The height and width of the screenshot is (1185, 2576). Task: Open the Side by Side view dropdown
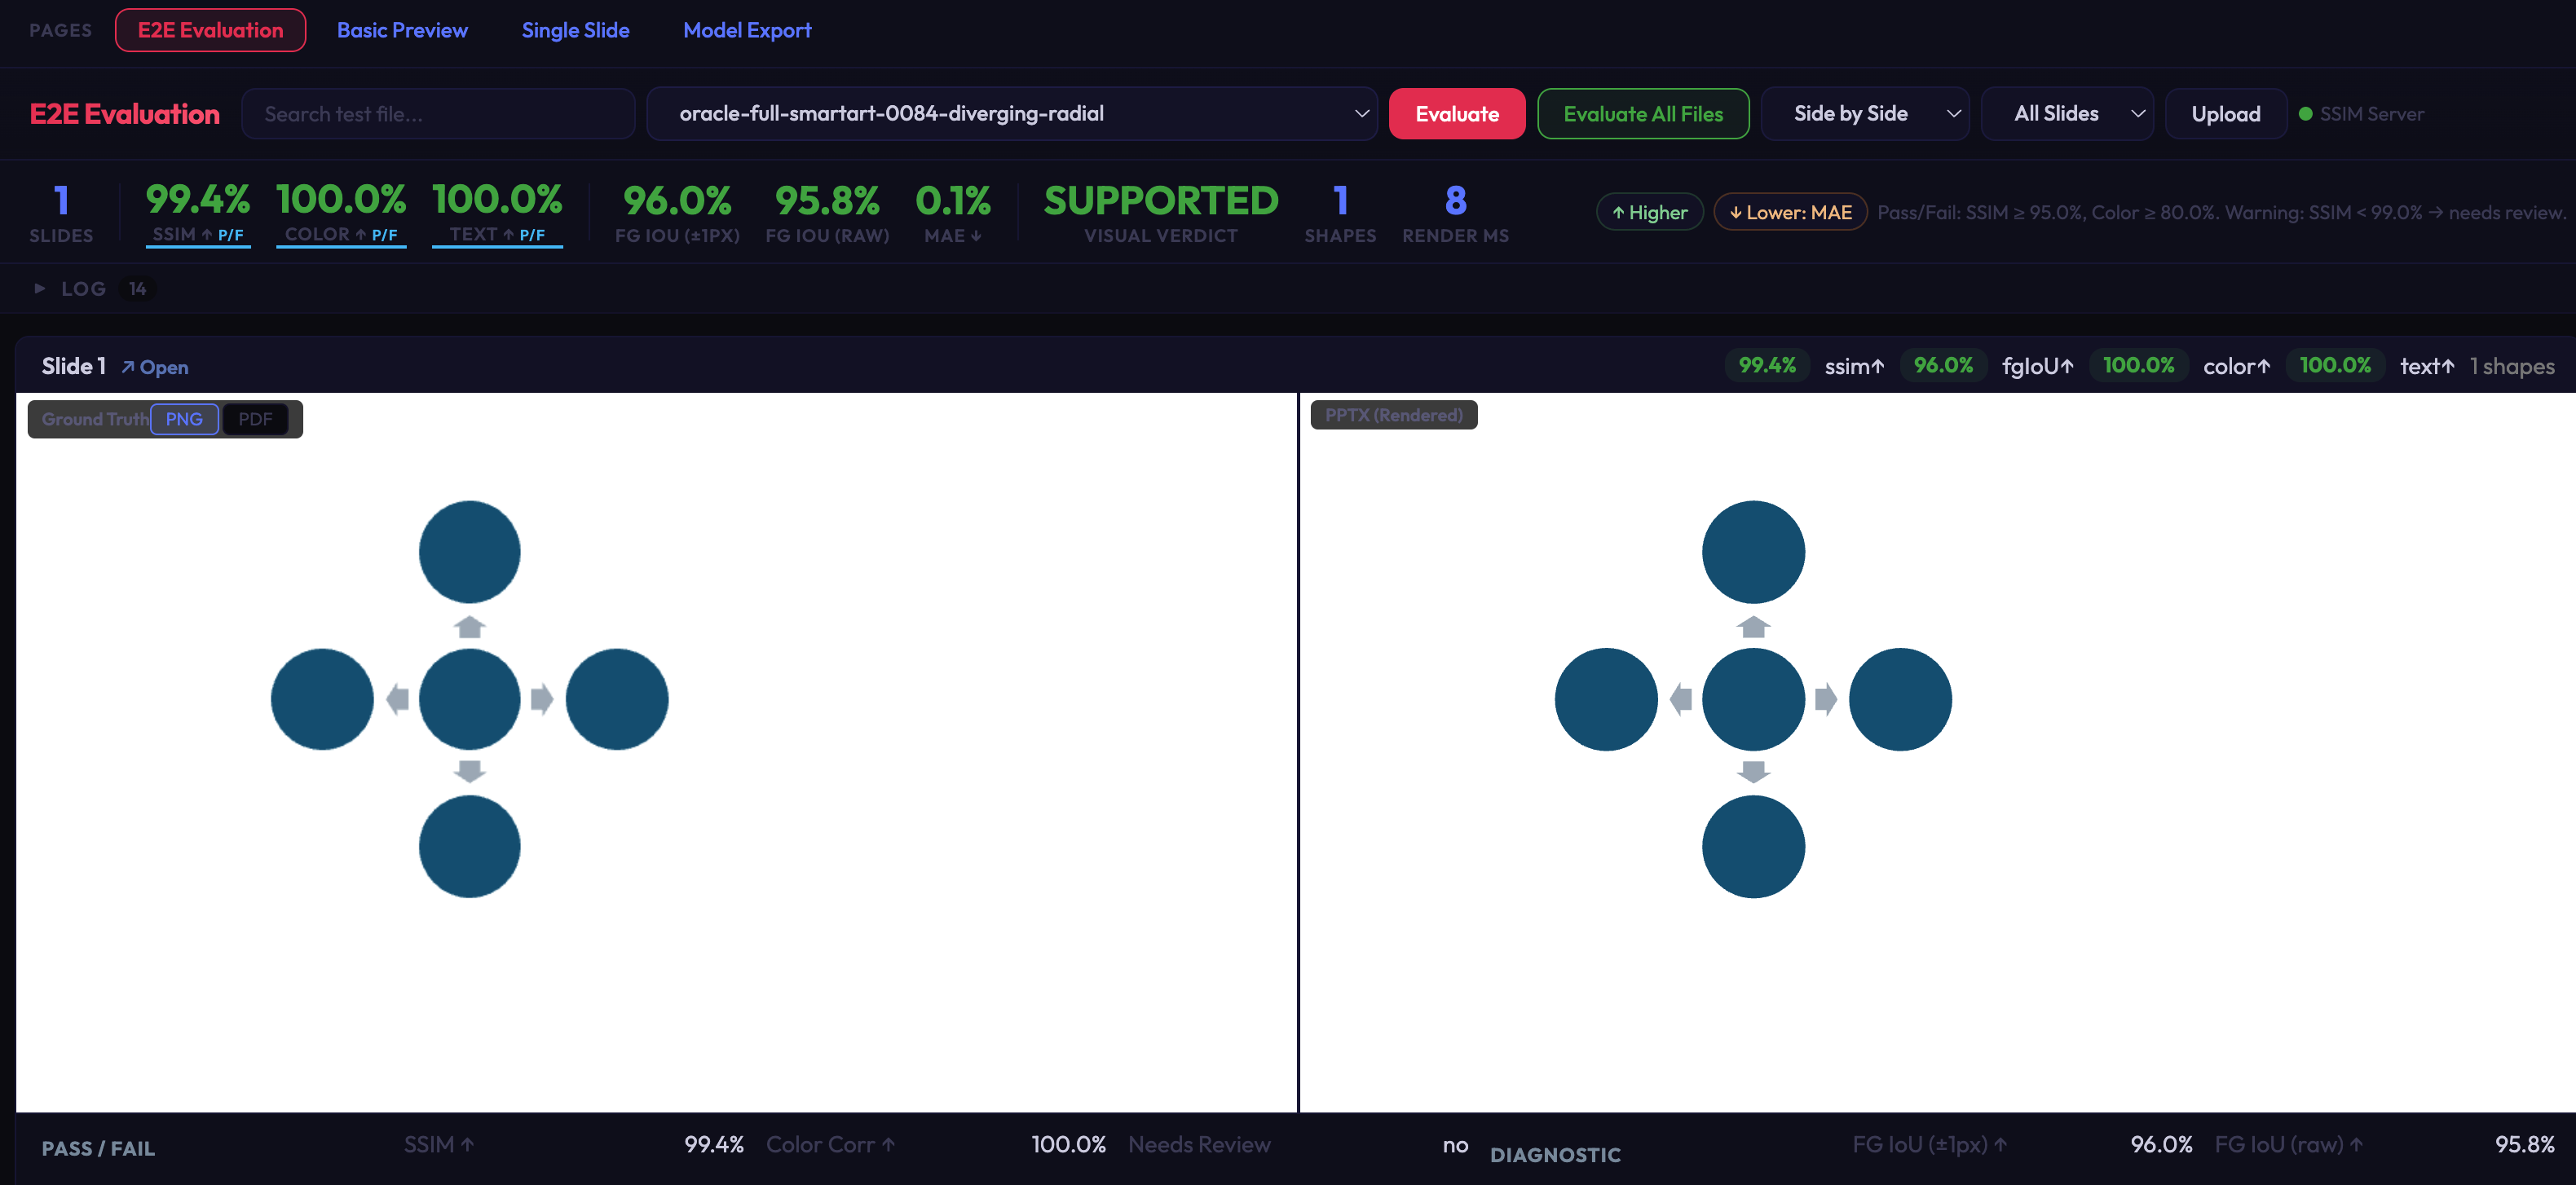1865,114
